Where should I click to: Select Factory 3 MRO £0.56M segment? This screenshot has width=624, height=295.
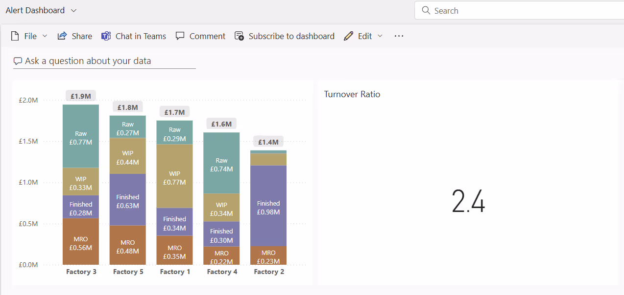click(81, 242)
